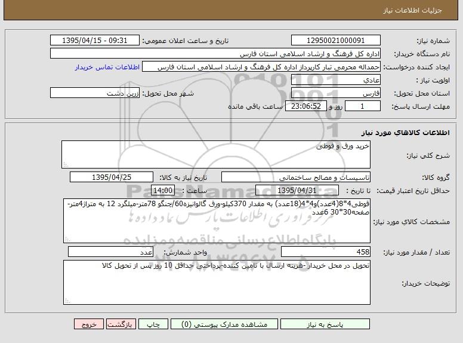Click the شماره نیاز field 12950021000091
Image resolution: width=463 pixels, height=343 pixels.
pos(336,40)
